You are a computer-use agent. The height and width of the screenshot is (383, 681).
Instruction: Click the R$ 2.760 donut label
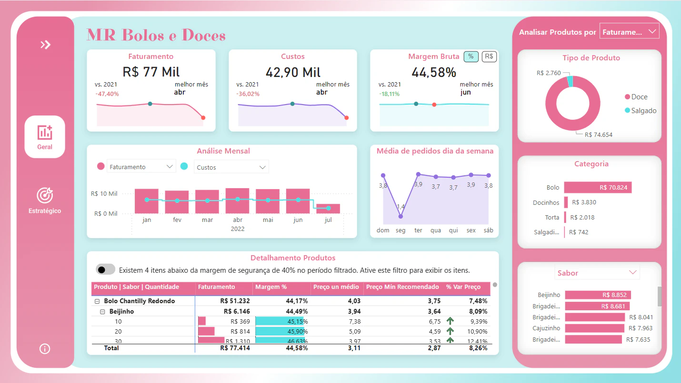pyautogui.click(x=549, y=73)
